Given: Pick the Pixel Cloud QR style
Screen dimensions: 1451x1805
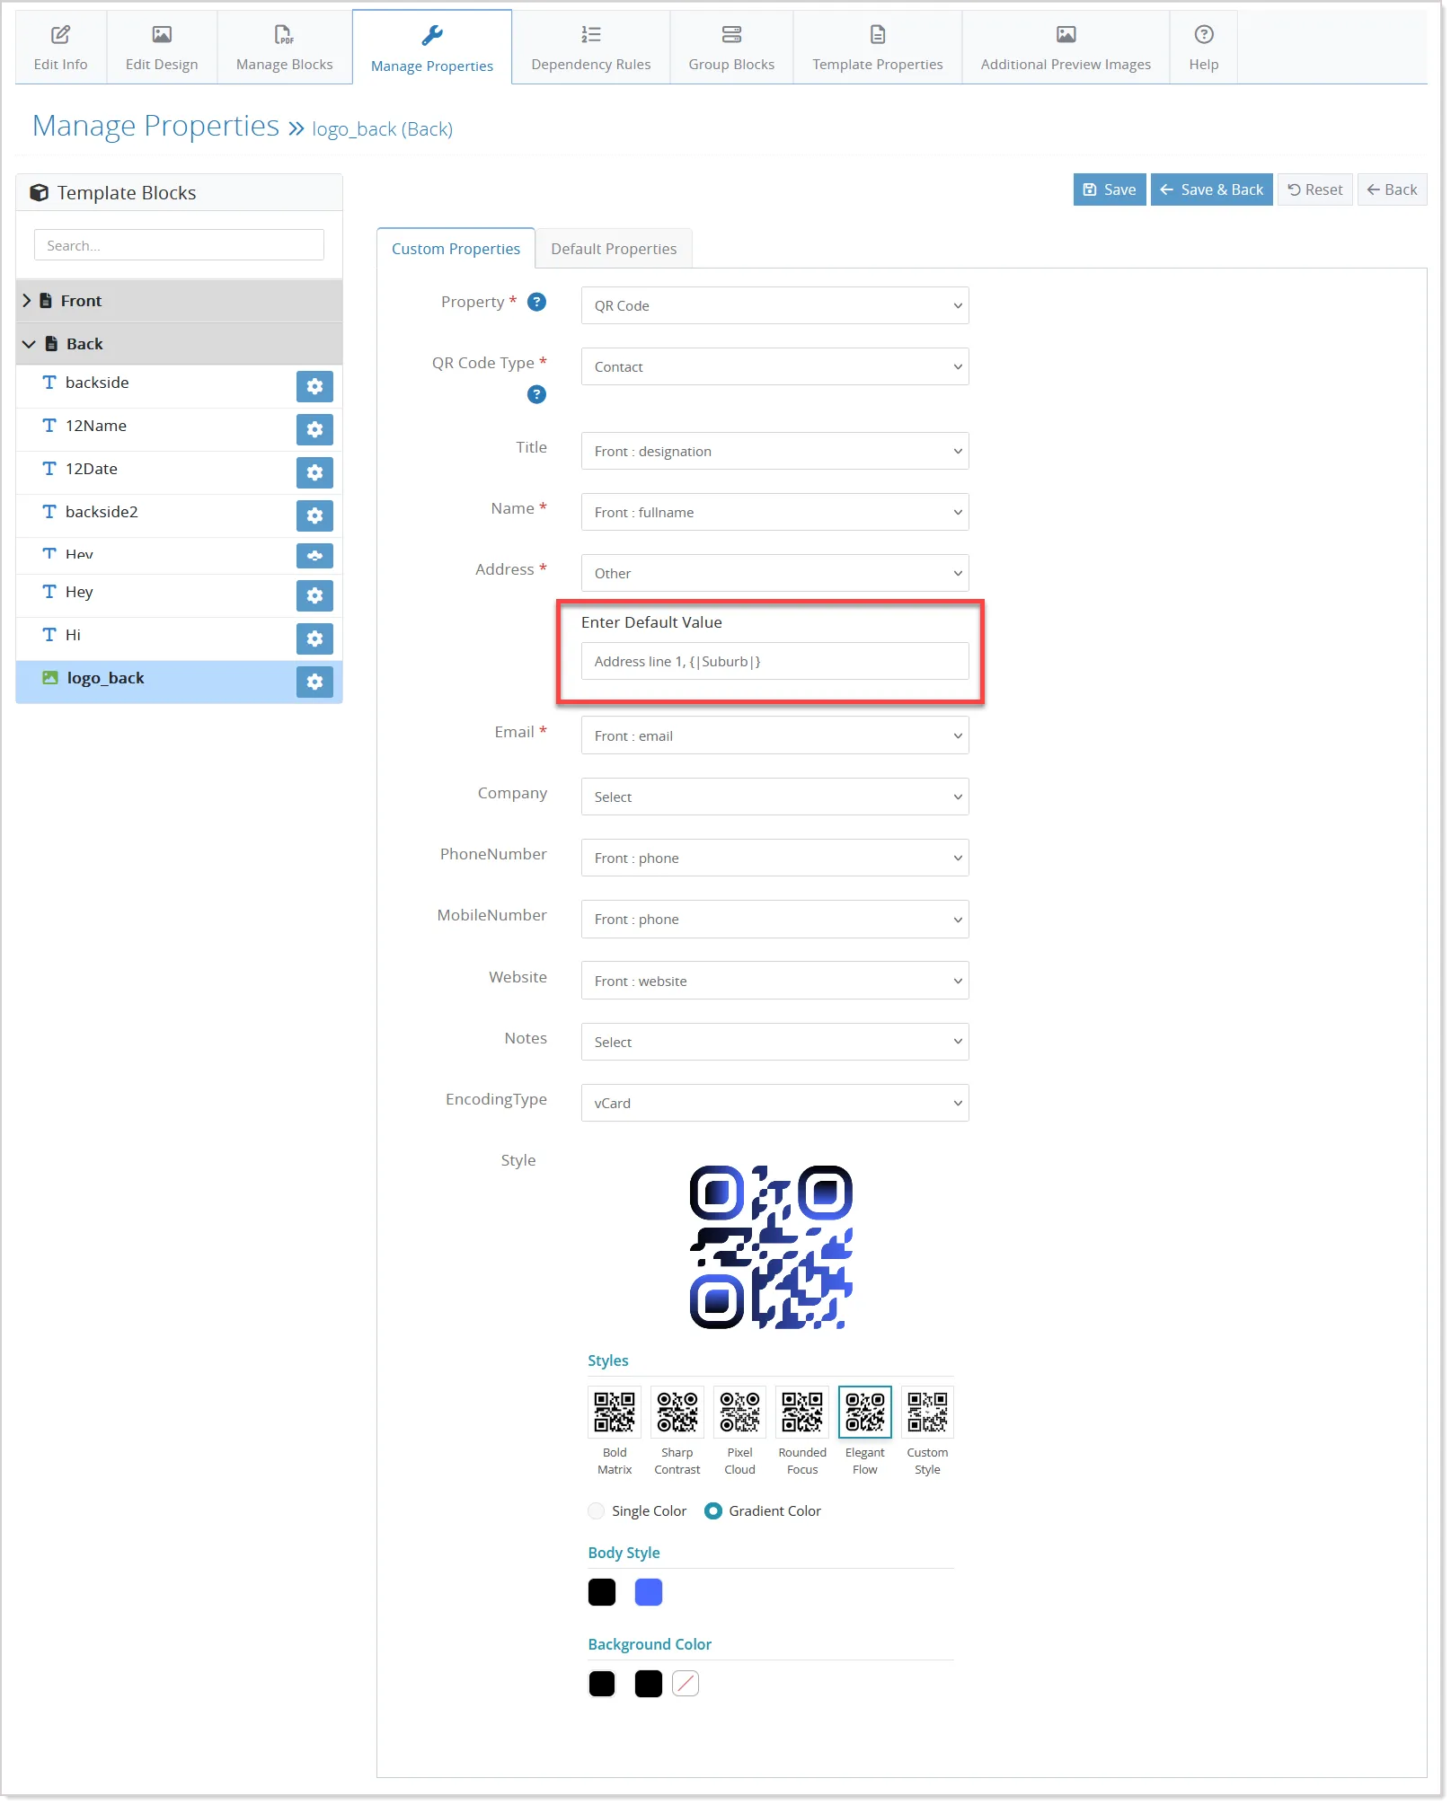Looking at the screenshot, I should 739,1412.
